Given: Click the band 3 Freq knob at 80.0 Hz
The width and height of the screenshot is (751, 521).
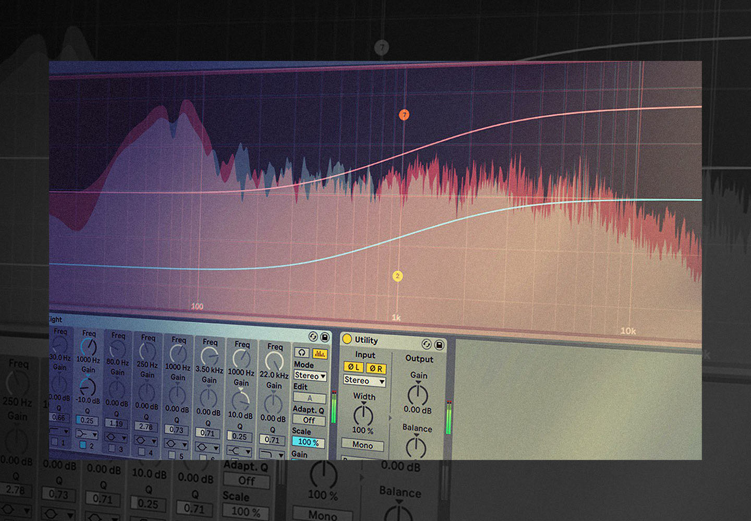Looking at the screenshot, I should [x=117, y=349].
